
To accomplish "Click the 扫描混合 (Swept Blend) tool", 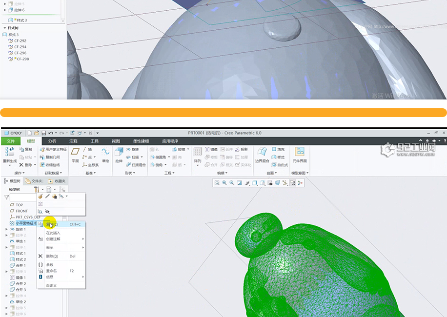I will (136, 165).
